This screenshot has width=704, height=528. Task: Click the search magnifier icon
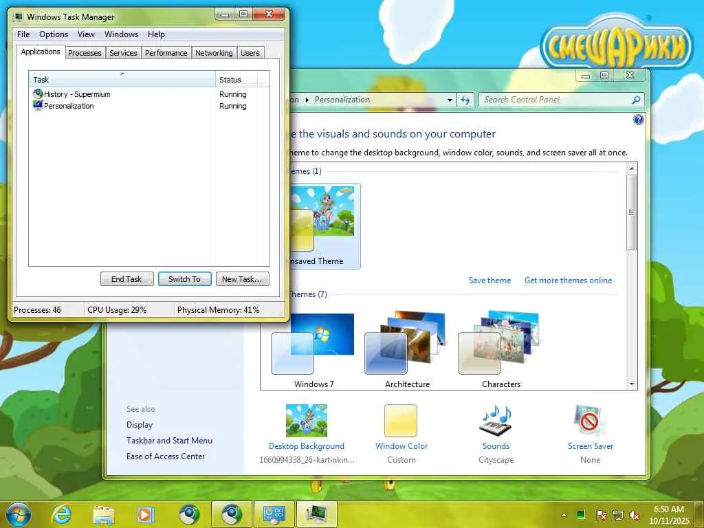click(636, 100)
